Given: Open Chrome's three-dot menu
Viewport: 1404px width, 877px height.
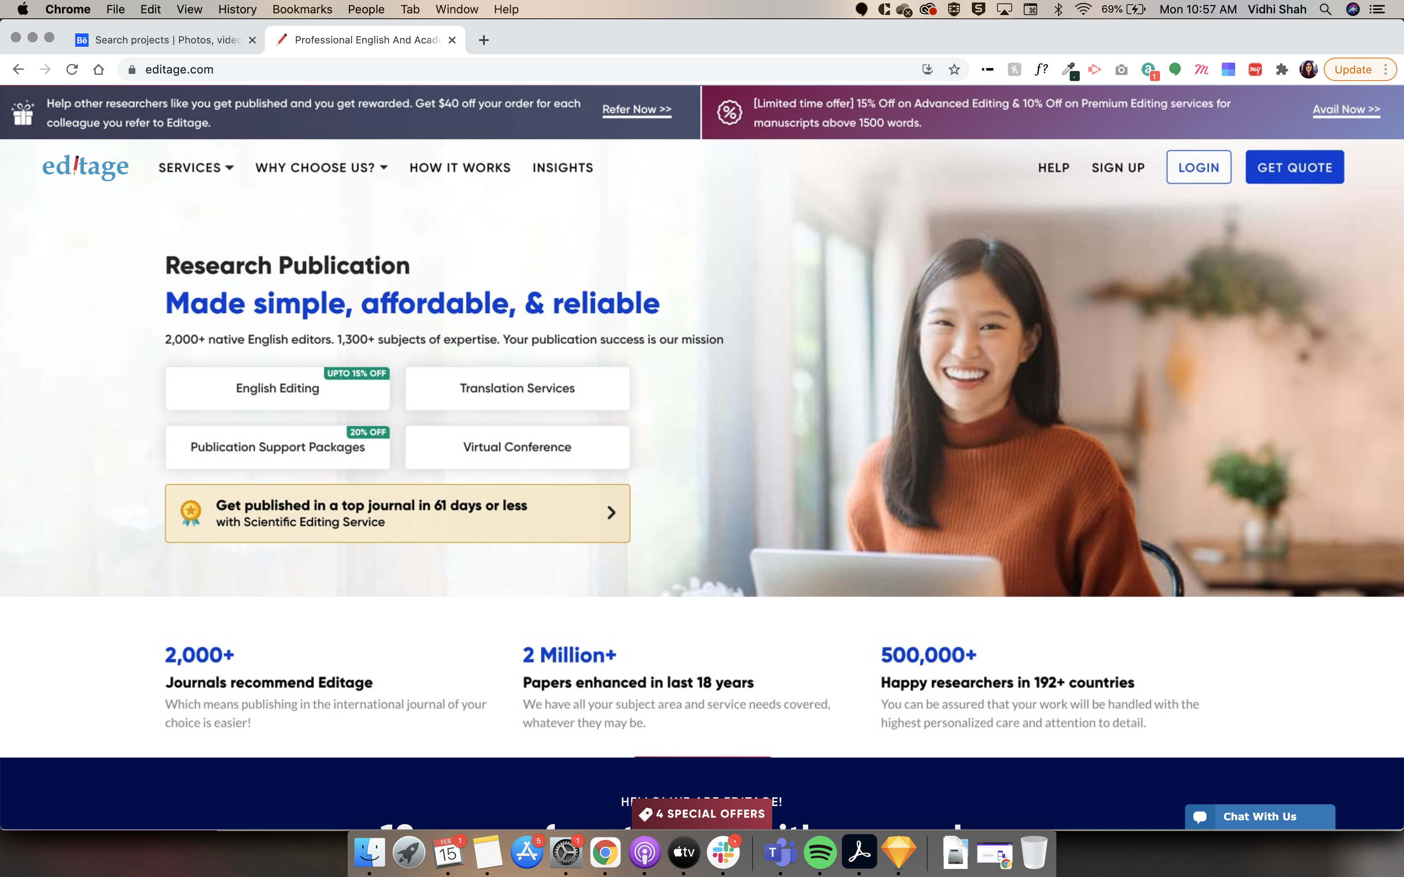Looking at the screenshot, I should coord(1386,70).
